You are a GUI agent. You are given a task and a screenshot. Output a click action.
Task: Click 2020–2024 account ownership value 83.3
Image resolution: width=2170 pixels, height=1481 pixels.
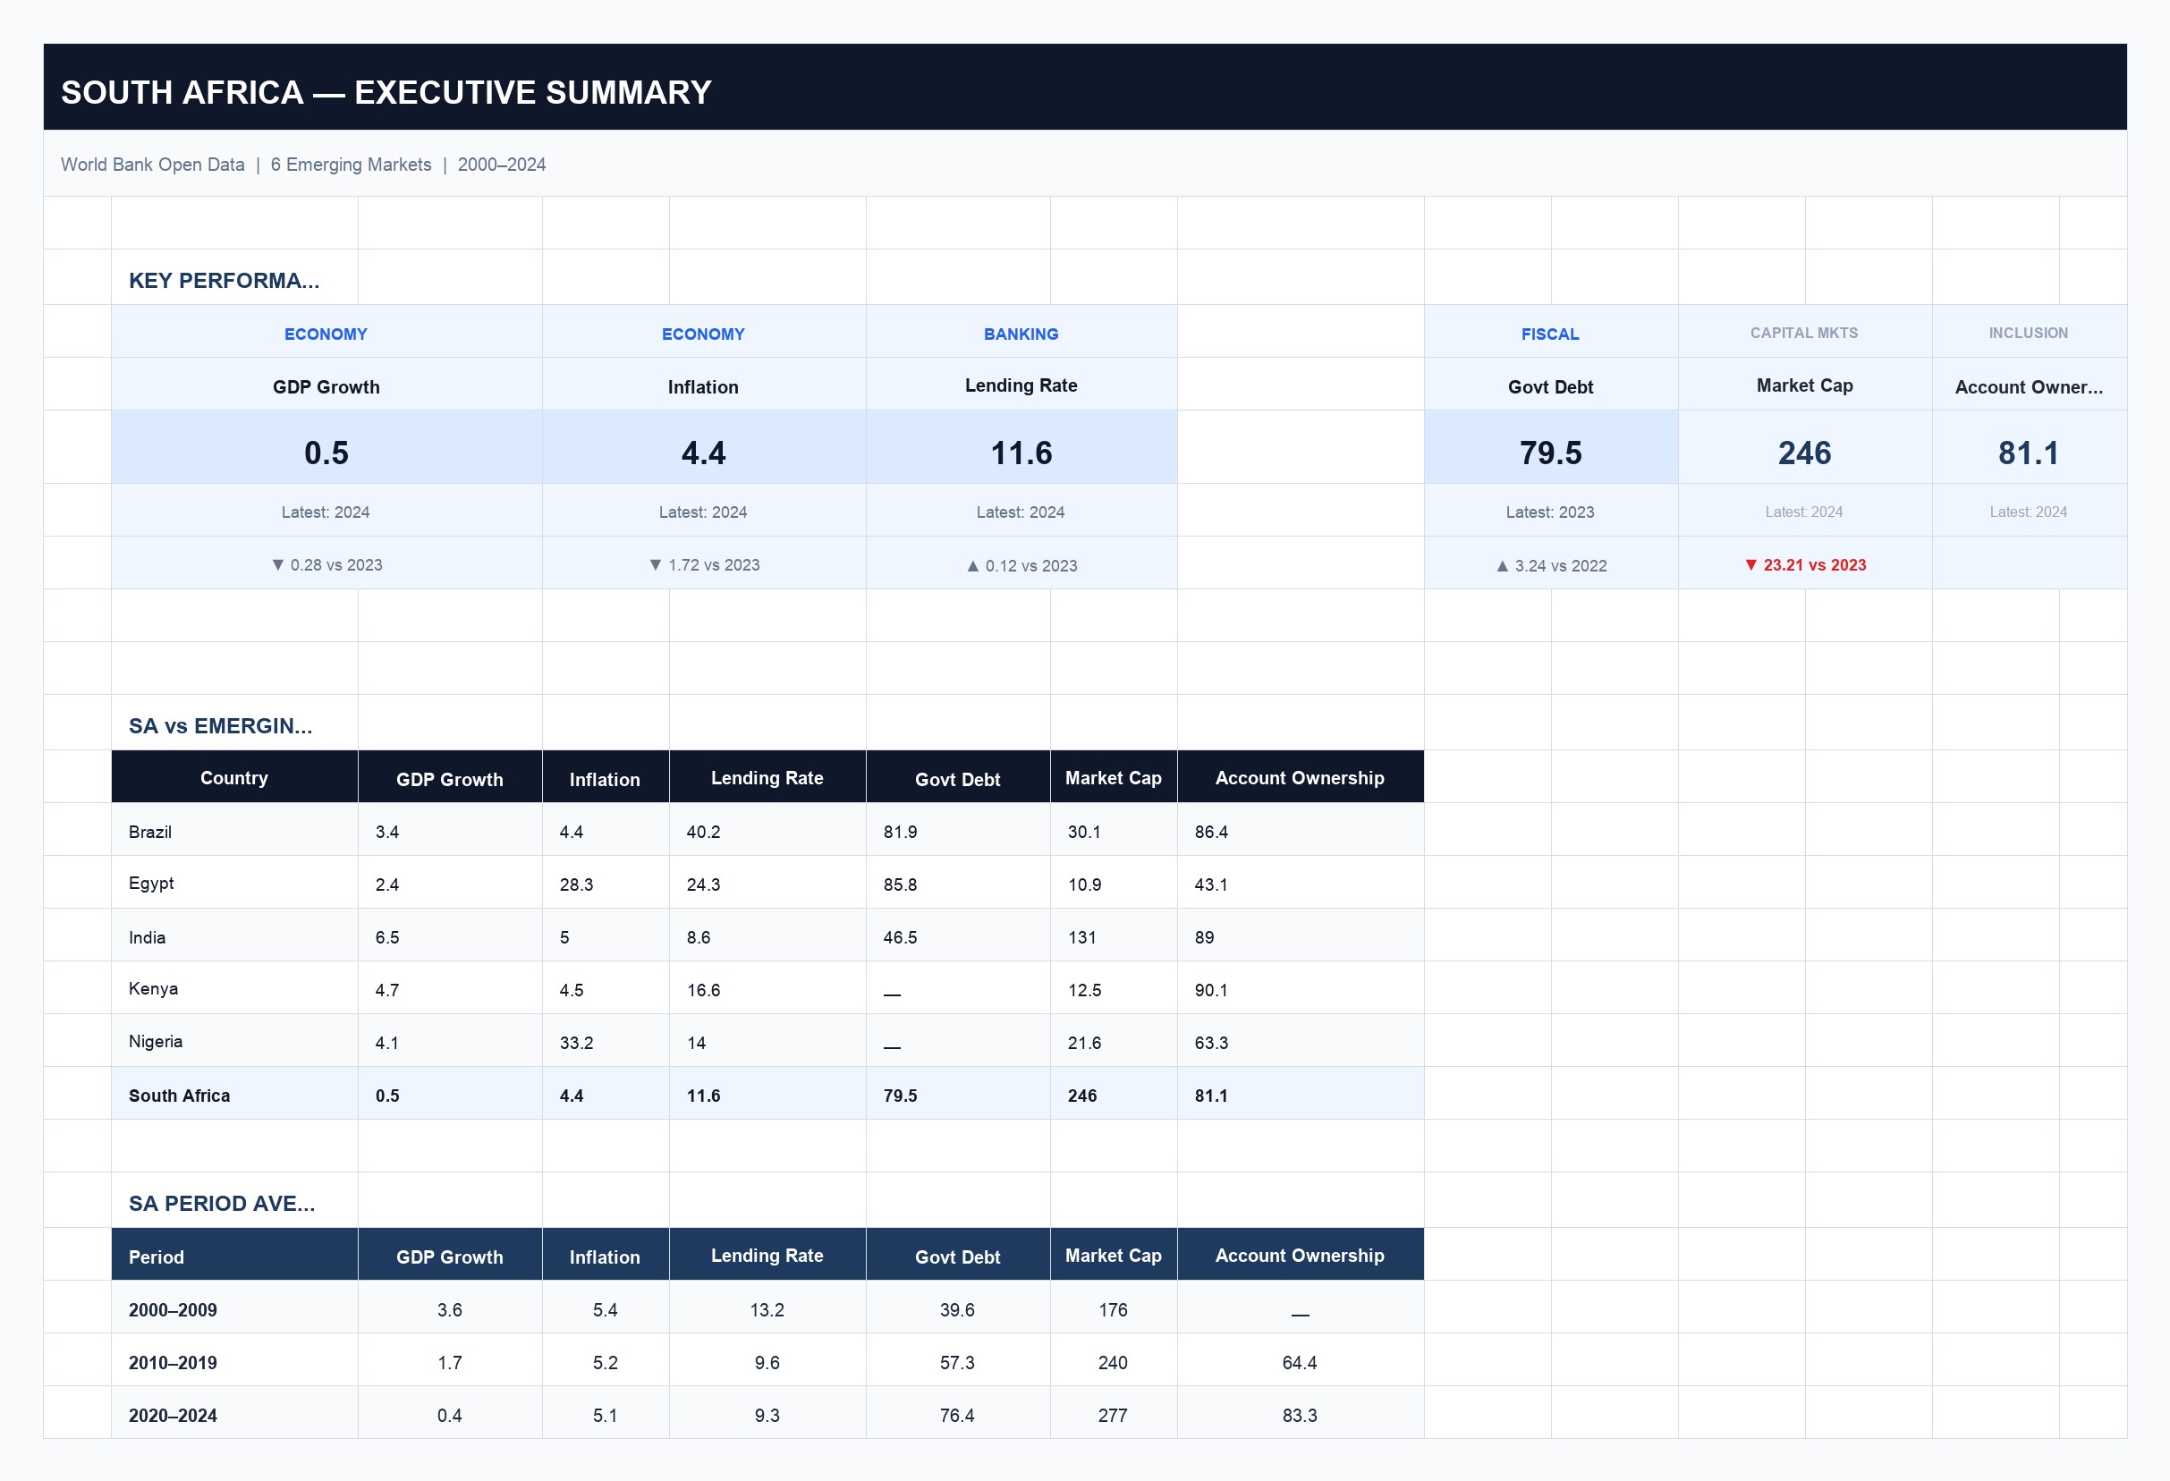coord(1300,1416)
